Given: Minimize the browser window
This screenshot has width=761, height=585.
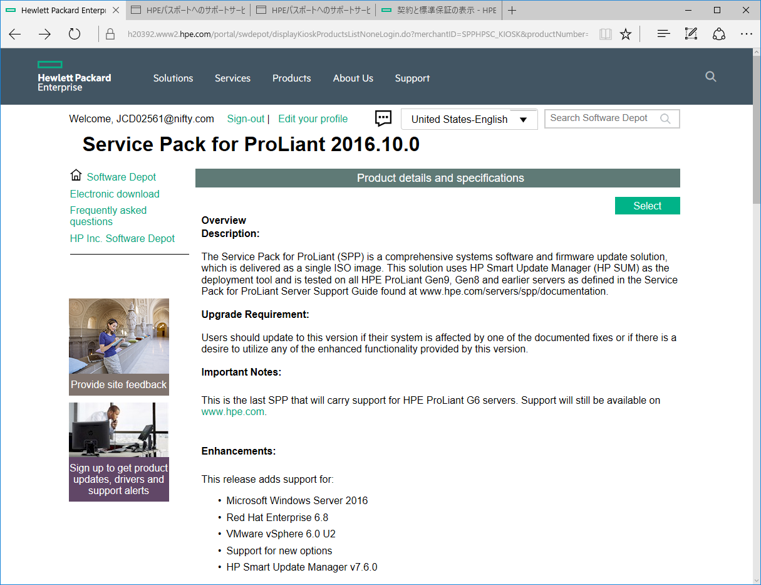Looking at the screenshot, I should (688, 10).
